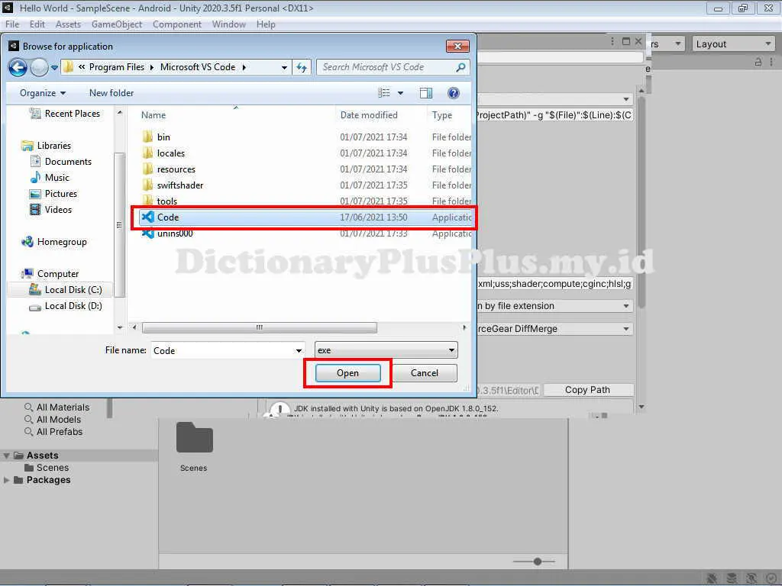Click the Unity panel lock icon
Image resolution: width=782 pixels, height=586 pixels.
tap(758, 62)
